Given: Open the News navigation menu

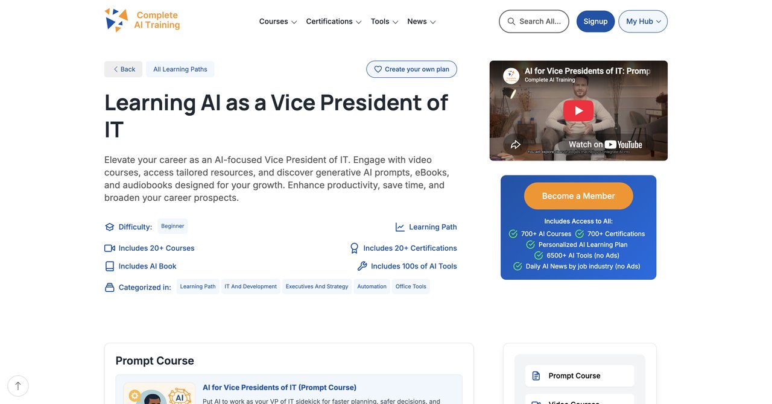Looking at the screenshot, I should click(x=421, y=21).
